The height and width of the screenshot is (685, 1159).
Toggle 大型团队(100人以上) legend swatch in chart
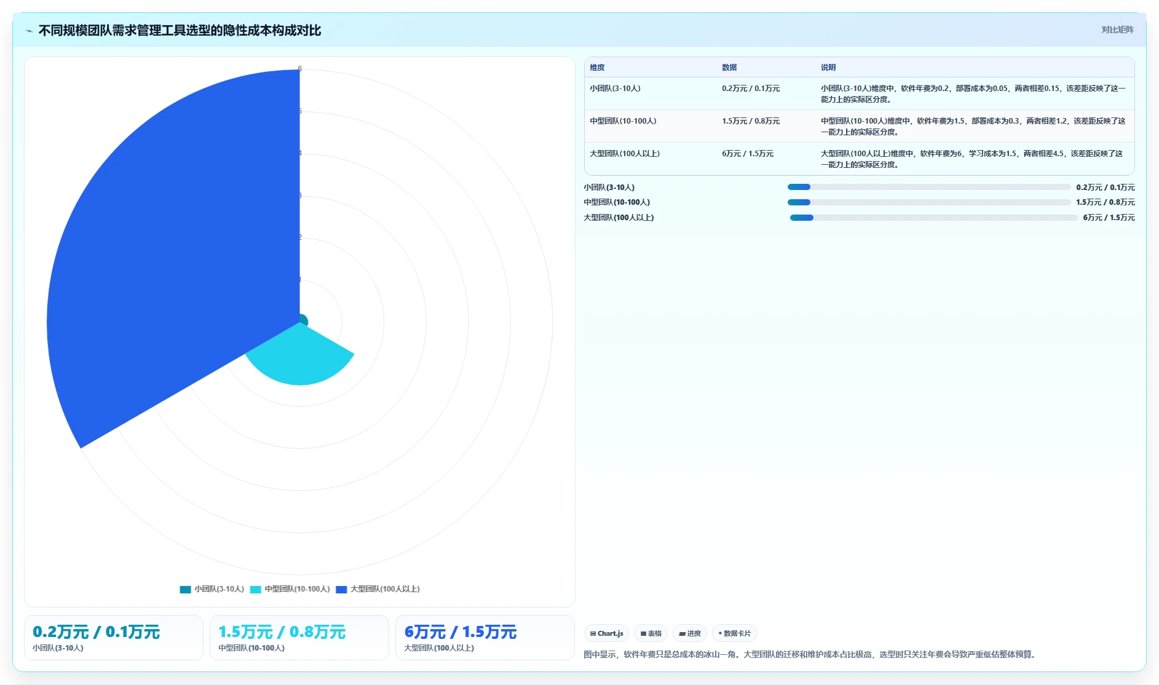pos(341,589)
